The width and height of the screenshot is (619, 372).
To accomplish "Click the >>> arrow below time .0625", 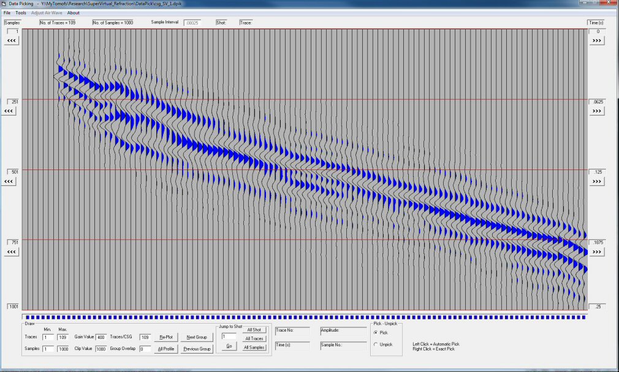I will 598,111.
